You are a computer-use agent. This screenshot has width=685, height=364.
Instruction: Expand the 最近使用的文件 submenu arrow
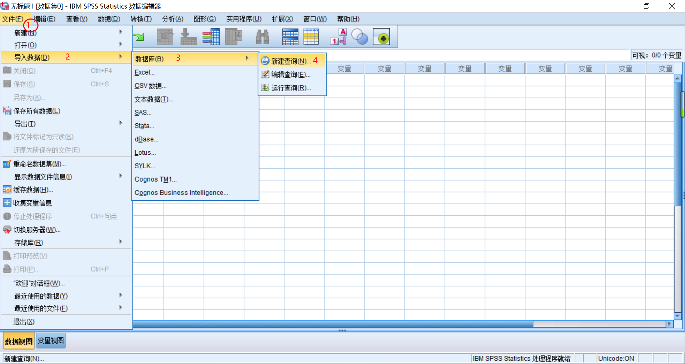pyautogui.click(x=121, y=308)
